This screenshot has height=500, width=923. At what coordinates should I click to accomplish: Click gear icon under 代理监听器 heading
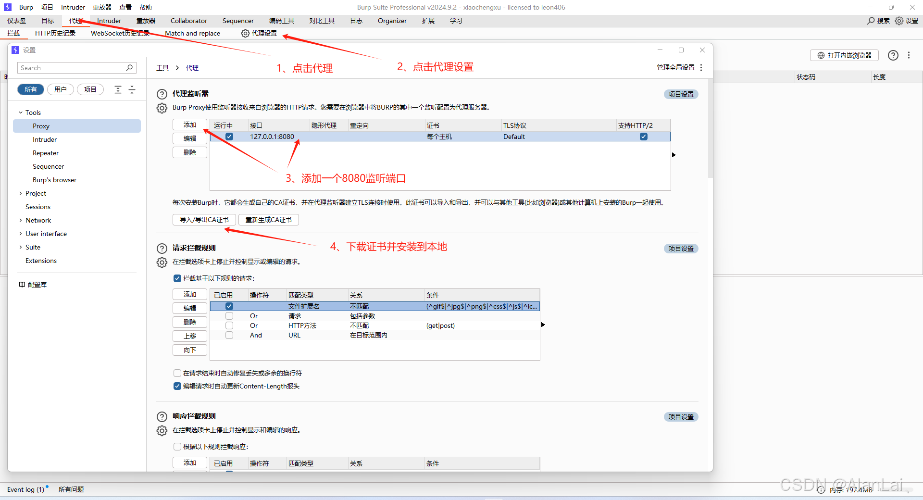coord(162,108)
